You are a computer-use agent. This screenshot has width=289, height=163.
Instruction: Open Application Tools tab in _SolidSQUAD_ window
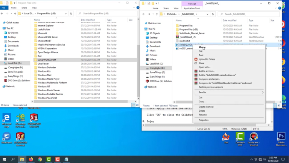pos(192,8)
